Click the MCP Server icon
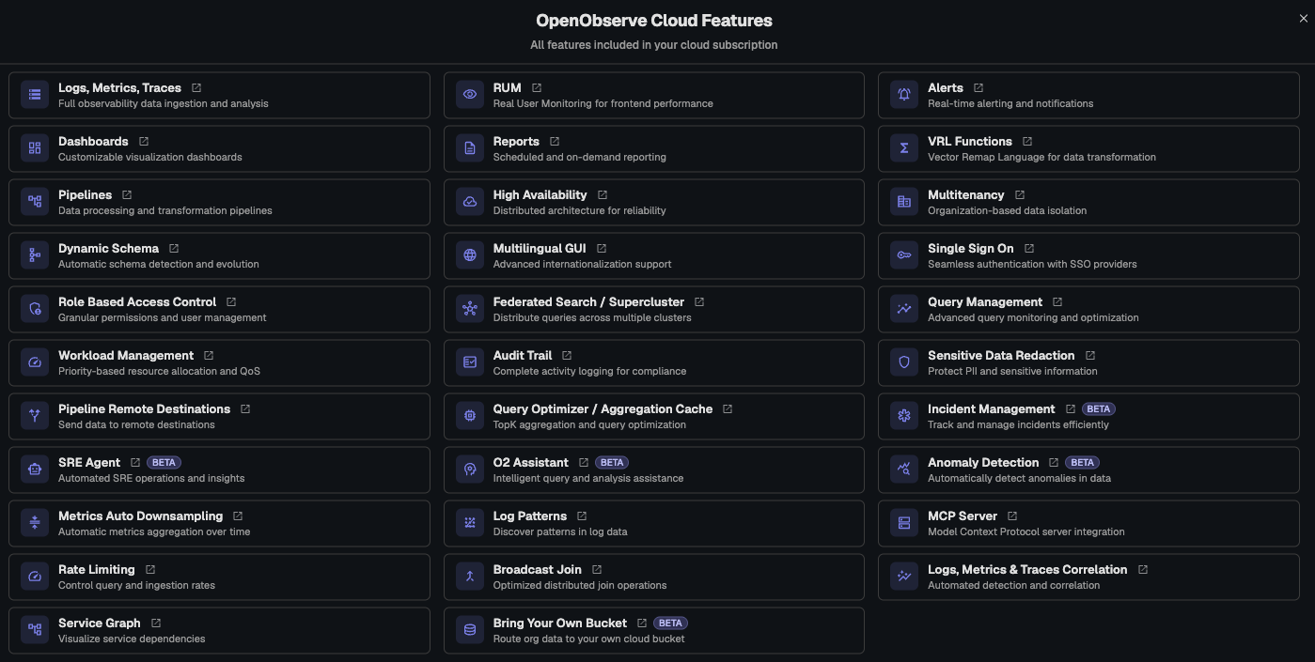The image size is (1315, 662). point(904,523)
